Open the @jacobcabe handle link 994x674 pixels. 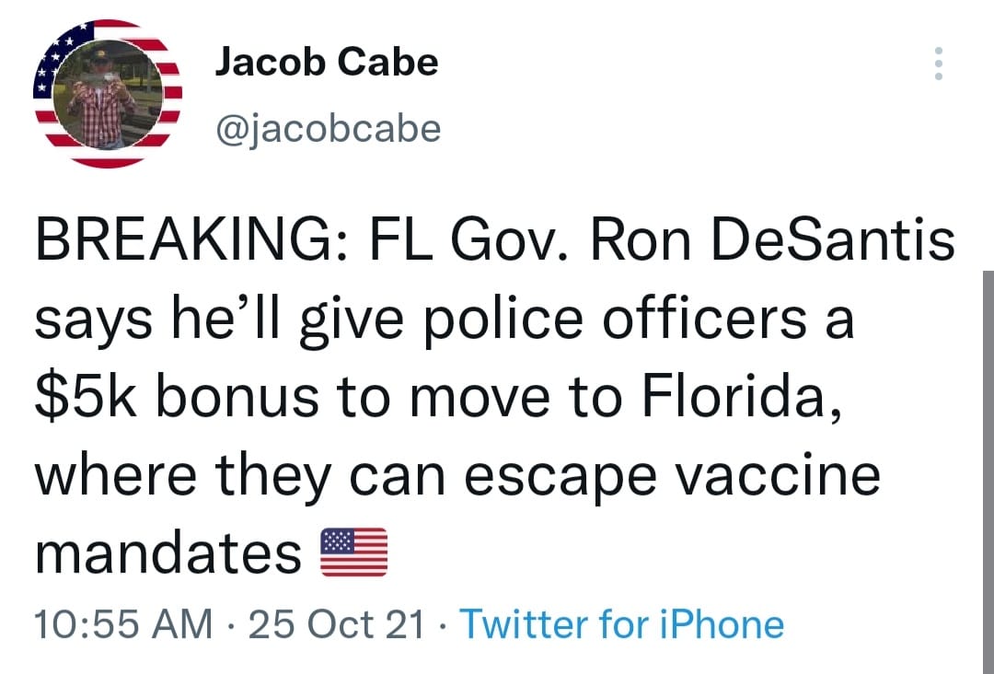tap(328, 128)
